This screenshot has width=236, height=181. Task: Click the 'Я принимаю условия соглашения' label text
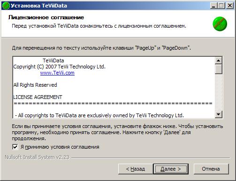[x=60, y=147]
